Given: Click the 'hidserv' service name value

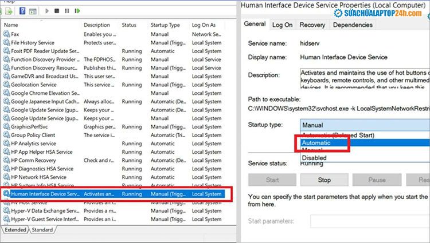Looking at the screenshot, I should [x=310, y=43].
